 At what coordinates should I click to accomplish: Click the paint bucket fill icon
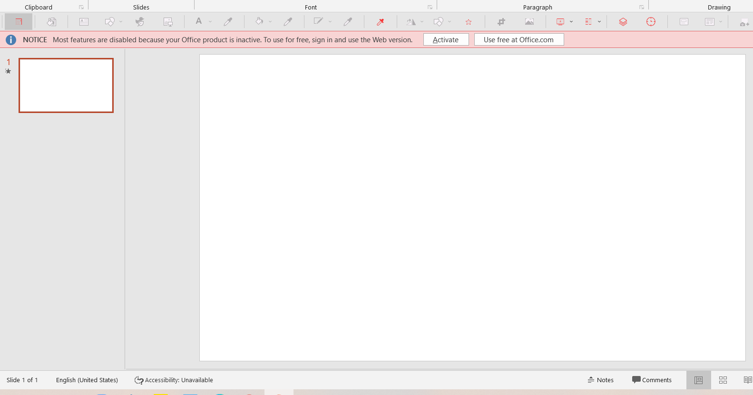tap(259, 21)
